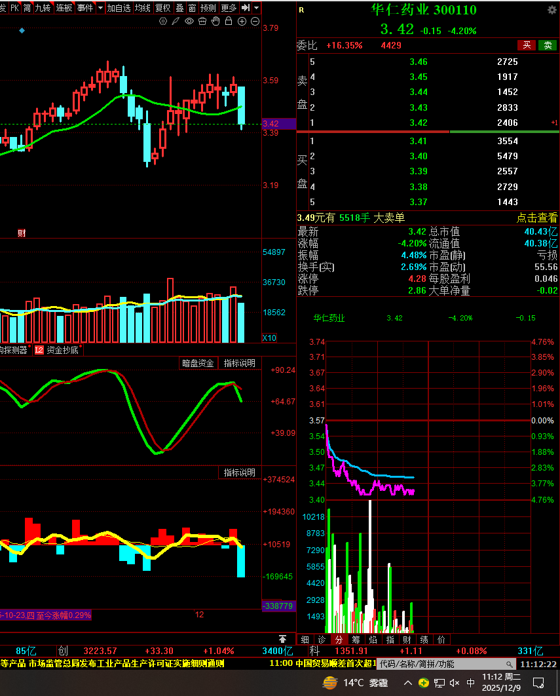Switch to the 指 indicator tab
This screenshot has height=696, width=560.
pos(390,640)
